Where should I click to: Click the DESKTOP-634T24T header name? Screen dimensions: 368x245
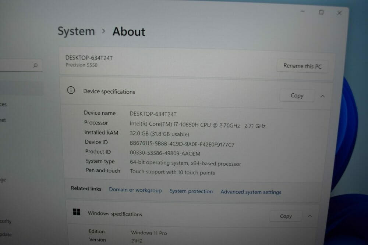click(x=89, y=58)
